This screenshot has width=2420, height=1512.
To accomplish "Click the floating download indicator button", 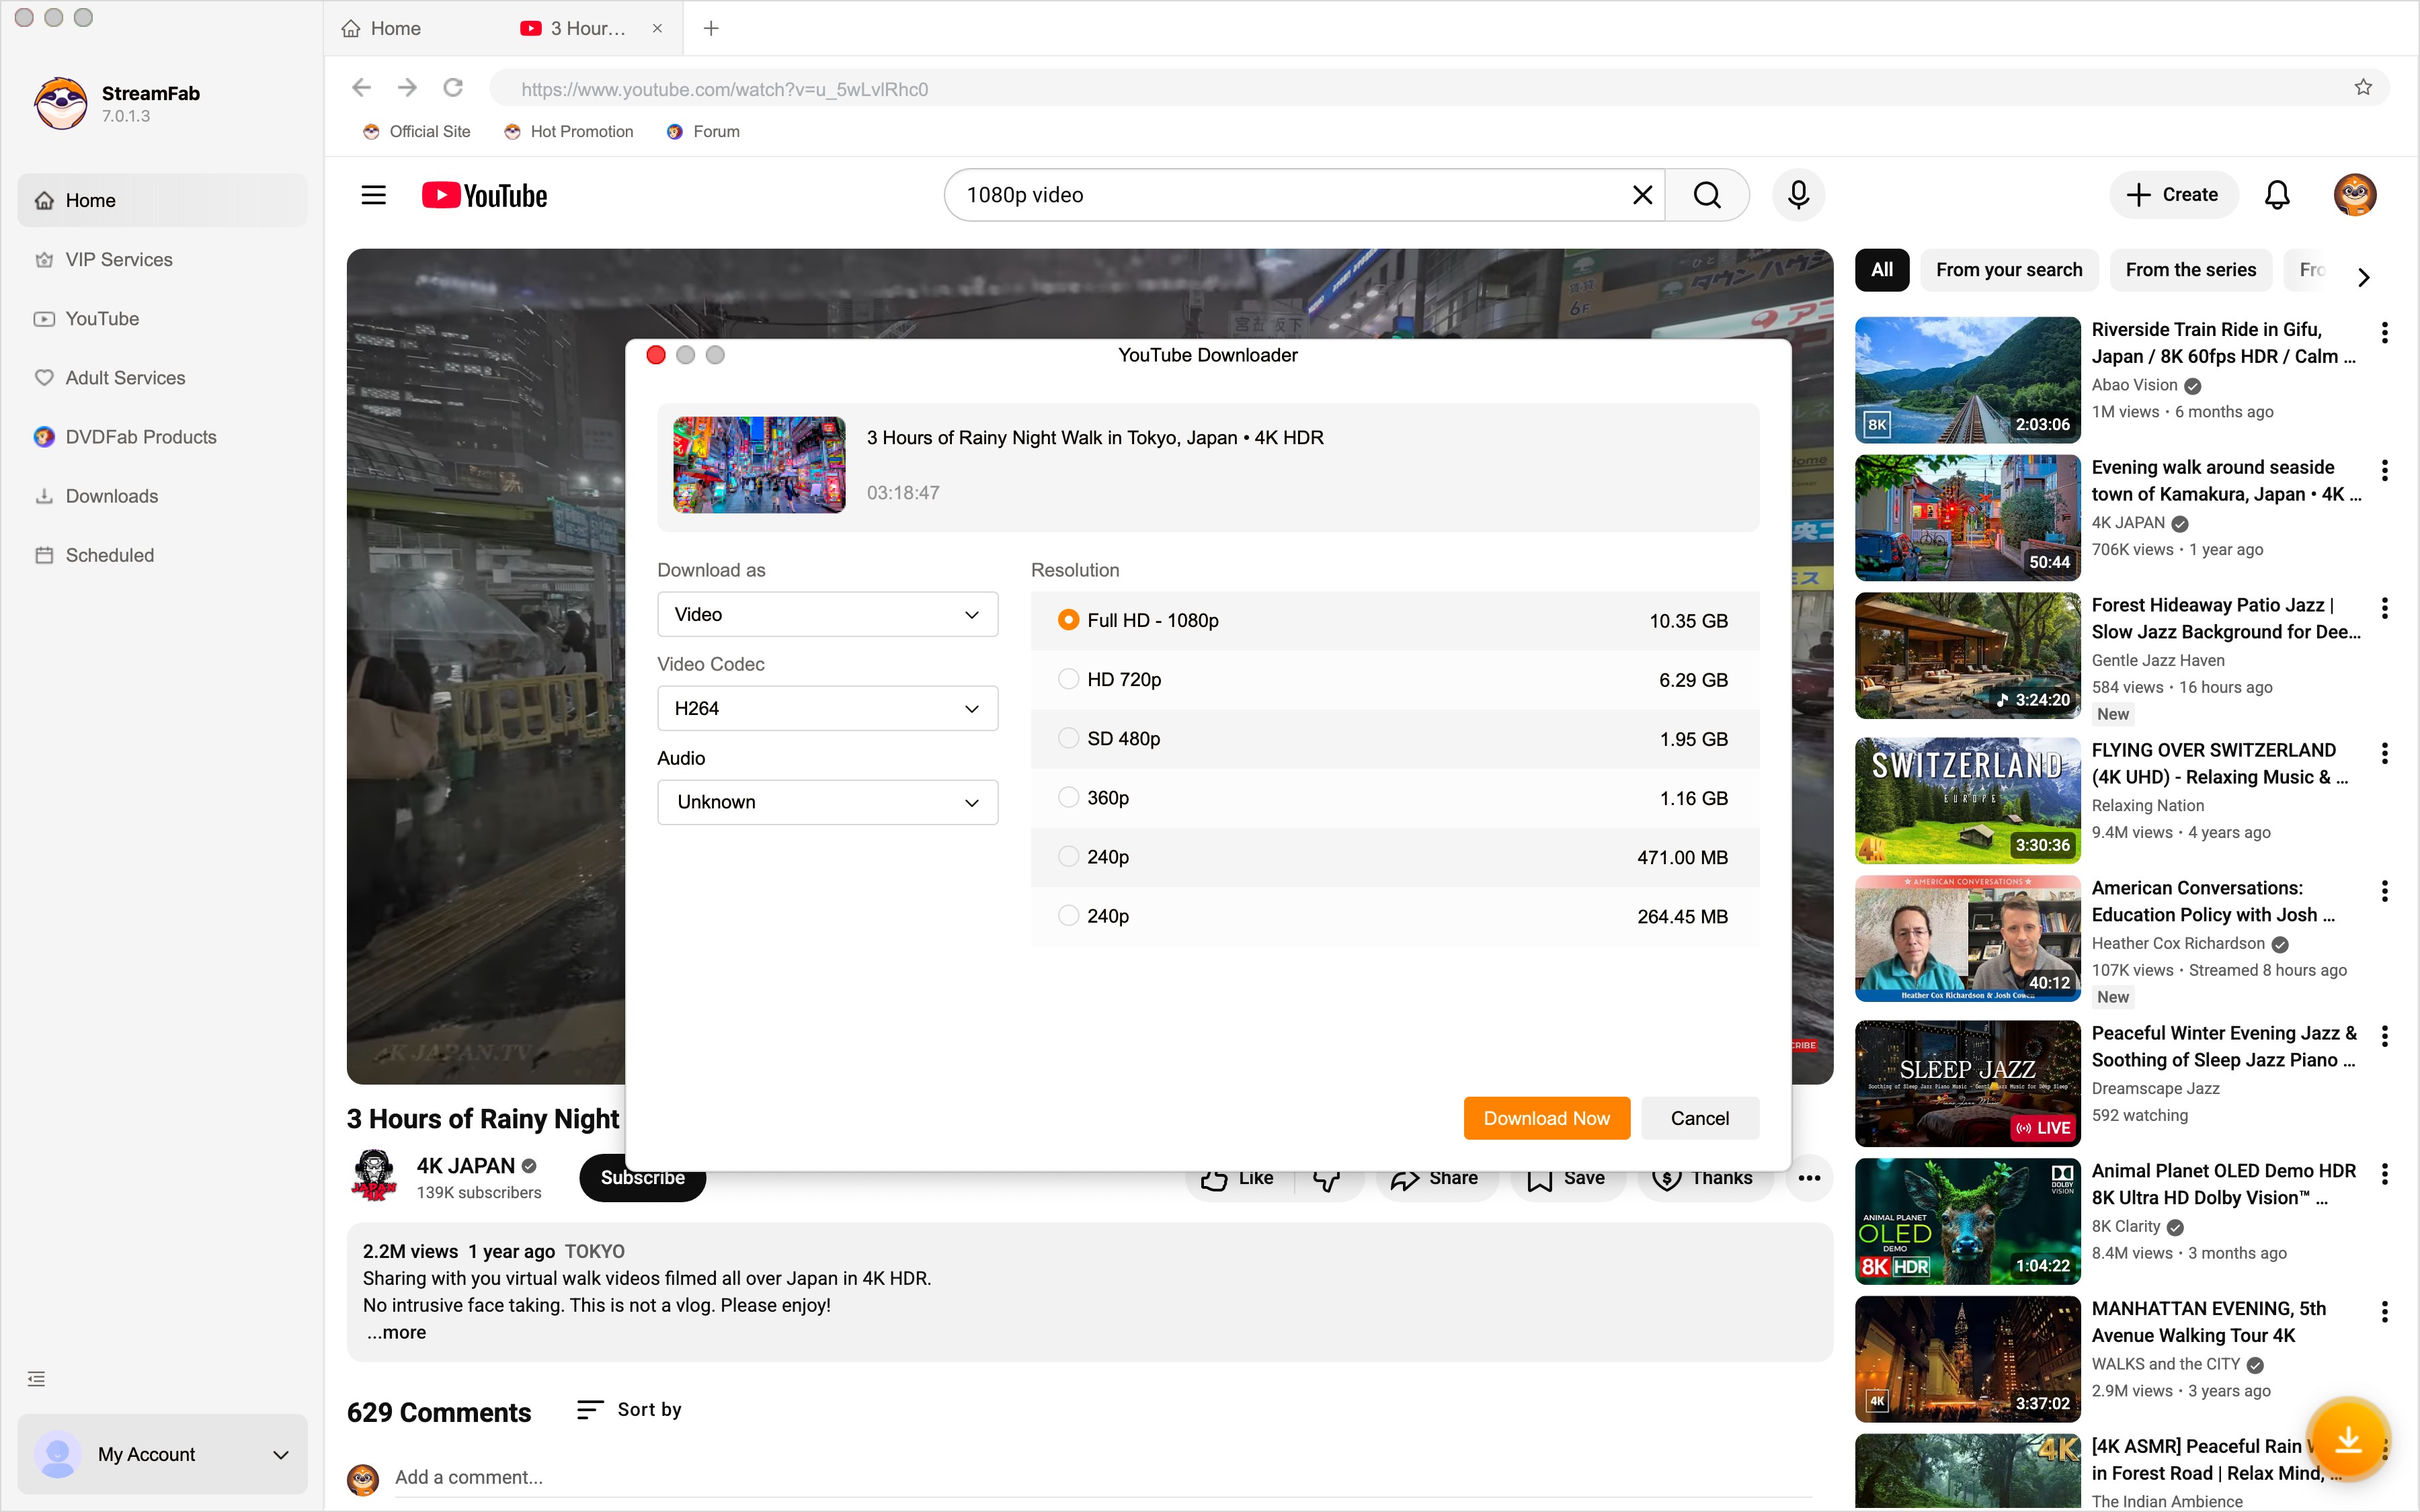I will 2349,1438.
